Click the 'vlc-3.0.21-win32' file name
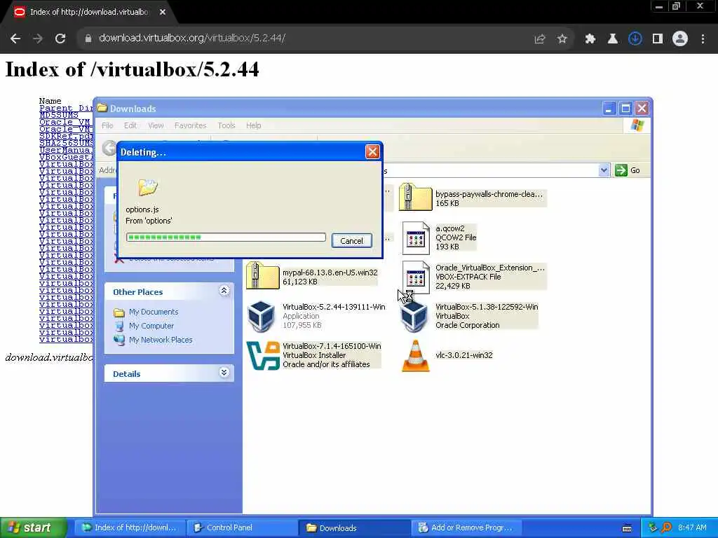This screenshot has width=718, height=538. click(464, 355)
